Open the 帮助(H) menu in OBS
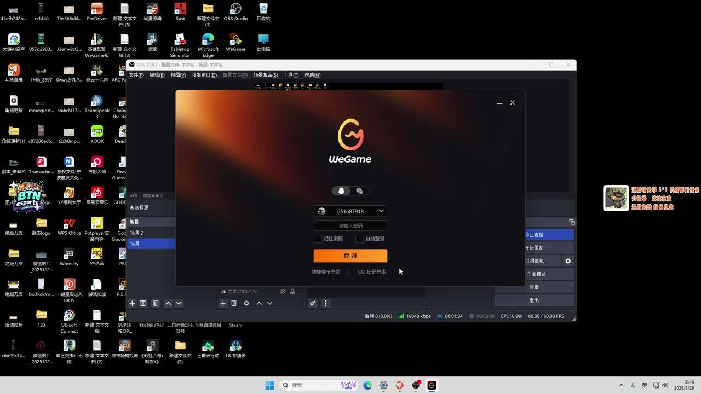This screenshot has width=701, height=394. point(312,75)
